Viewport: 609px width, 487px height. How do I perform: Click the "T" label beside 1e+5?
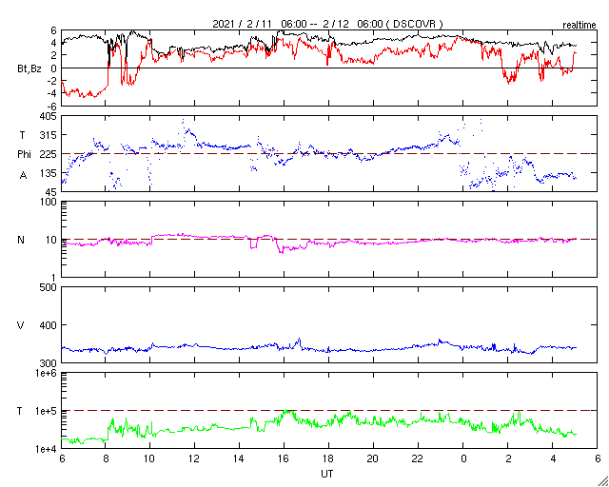pos(20,411)
